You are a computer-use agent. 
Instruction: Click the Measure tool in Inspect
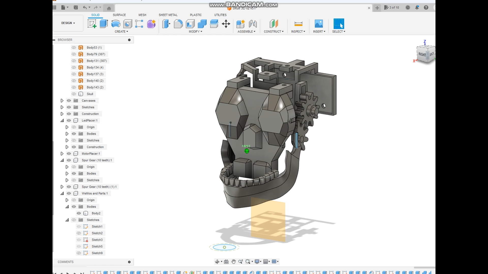(x=298, y=24)
